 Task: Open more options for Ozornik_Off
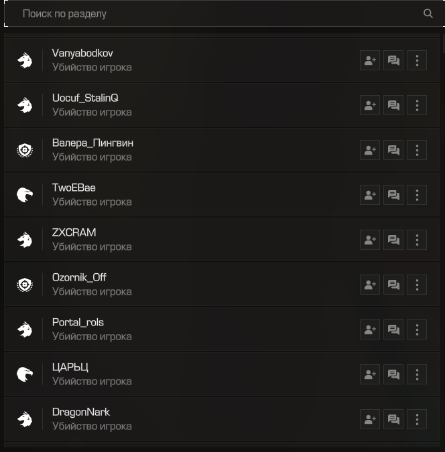coord(417,285)
